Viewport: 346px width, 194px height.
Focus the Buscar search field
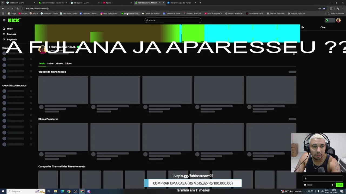173,20
